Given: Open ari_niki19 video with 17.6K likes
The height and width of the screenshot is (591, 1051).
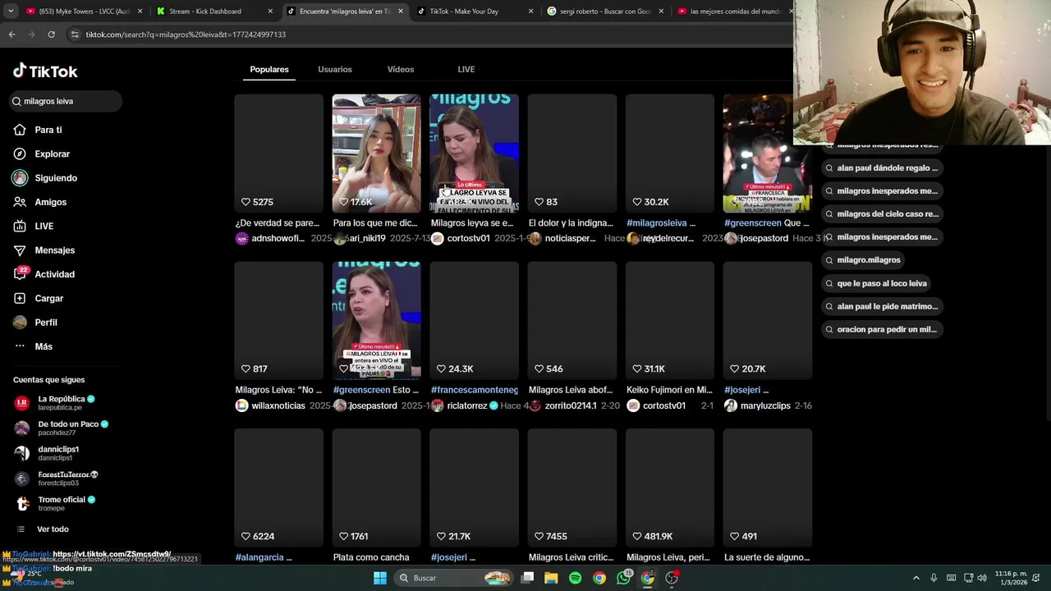Looking at the screenshot, I should [x=376, y=153].
